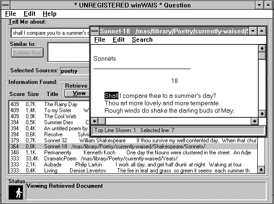Click line Rough winds do shake
The width and height of the screenshot is (274, 204).
pos(170,111)
